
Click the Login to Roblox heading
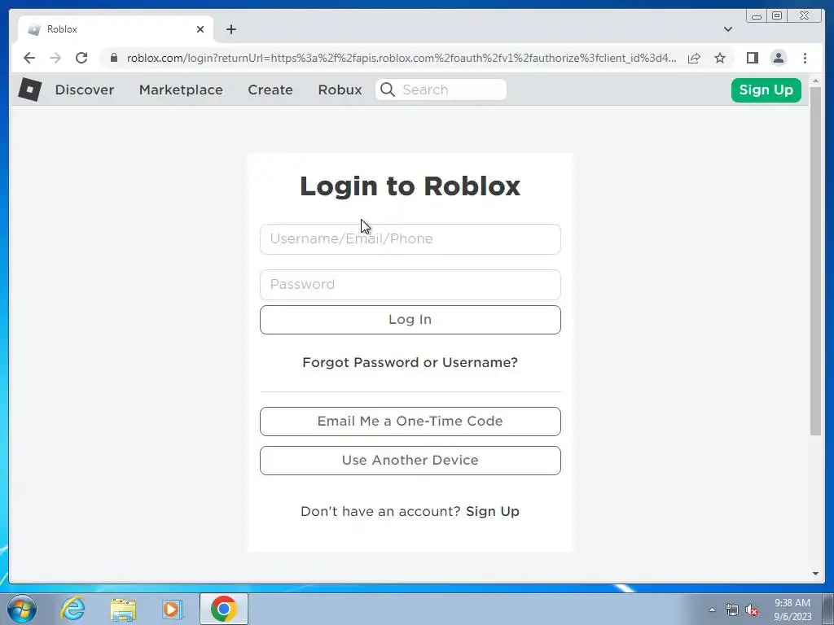tap(410, 186)
